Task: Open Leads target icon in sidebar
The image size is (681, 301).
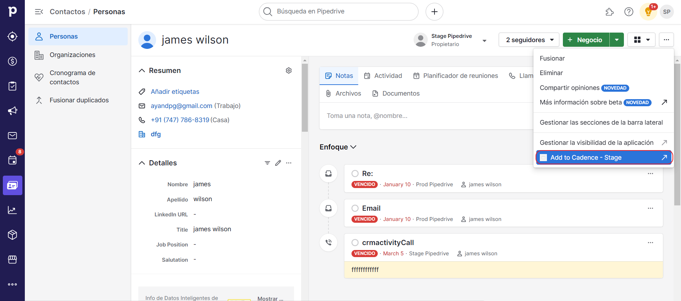Action: pyautogui.click(x=12, y=36)
